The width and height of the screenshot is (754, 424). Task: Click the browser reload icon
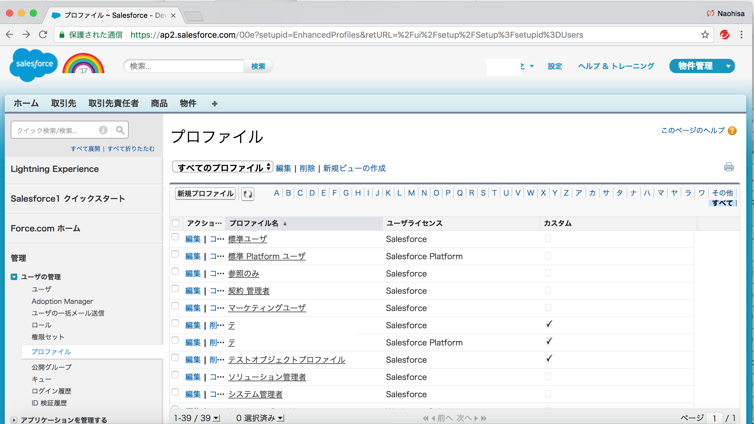(x=43, y=35)
